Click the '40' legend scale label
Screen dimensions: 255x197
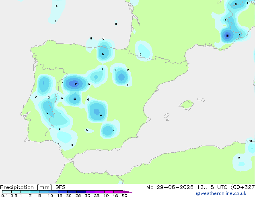pyautogui.click(x=106, y=195)
